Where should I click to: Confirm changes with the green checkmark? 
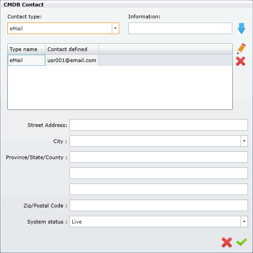click(x=241, y=242)
